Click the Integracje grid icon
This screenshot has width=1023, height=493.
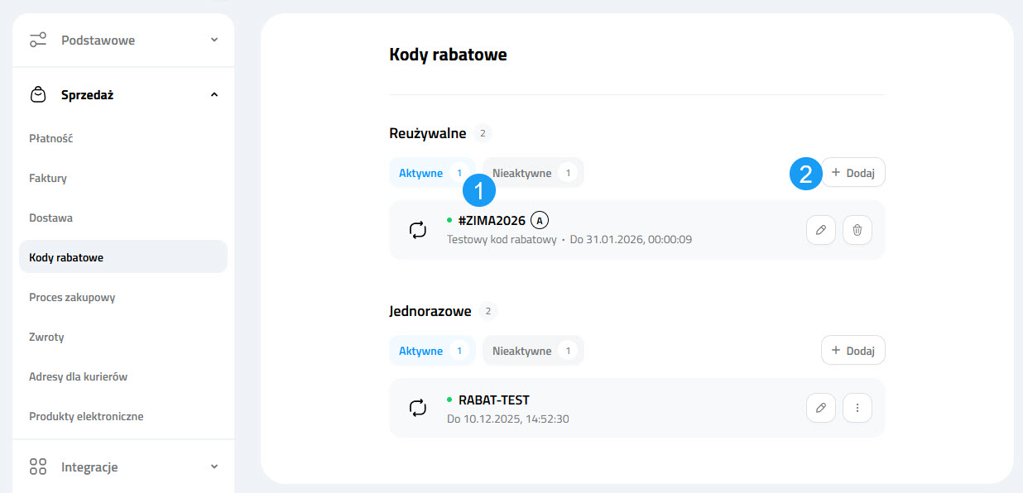click(38, 467)
